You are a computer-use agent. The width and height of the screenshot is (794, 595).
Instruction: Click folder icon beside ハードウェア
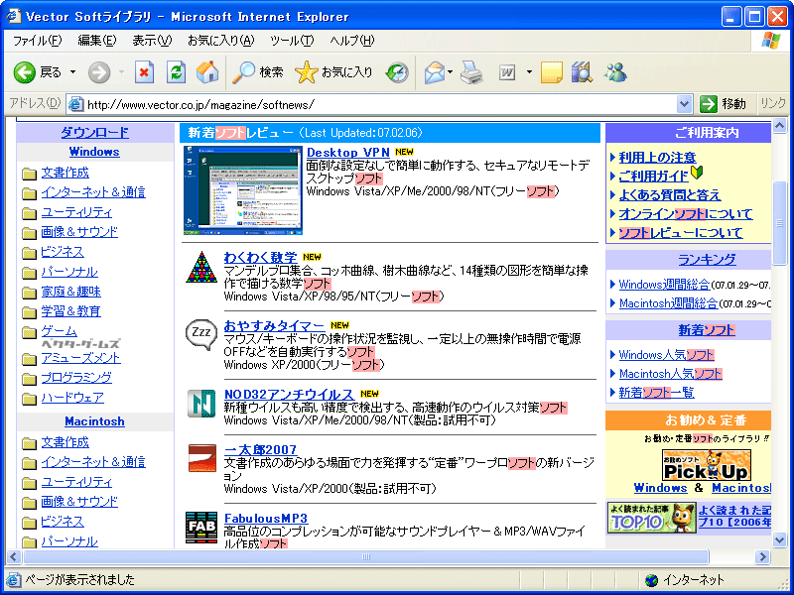click(30, 399)
